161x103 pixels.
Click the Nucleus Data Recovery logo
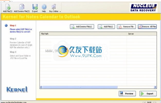click(x=144, y=8)
